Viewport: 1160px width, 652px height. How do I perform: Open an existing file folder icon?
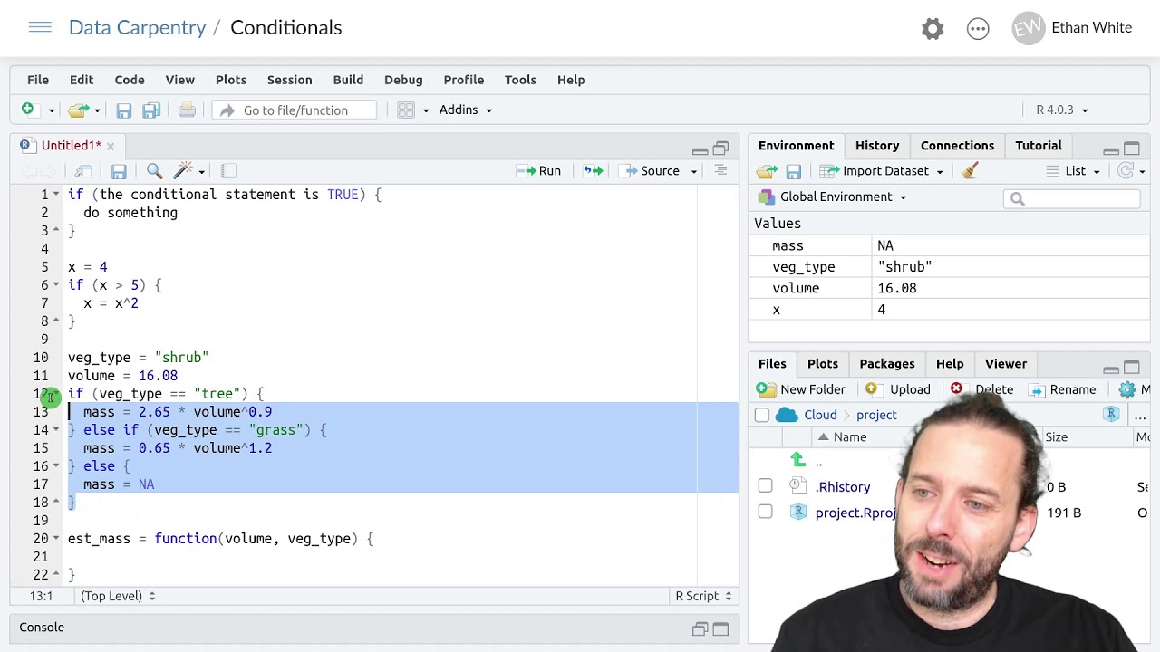point(78,110)
